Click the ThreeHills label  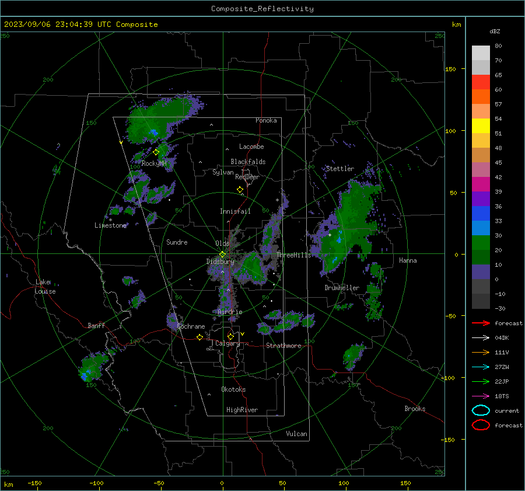(293, 255)
